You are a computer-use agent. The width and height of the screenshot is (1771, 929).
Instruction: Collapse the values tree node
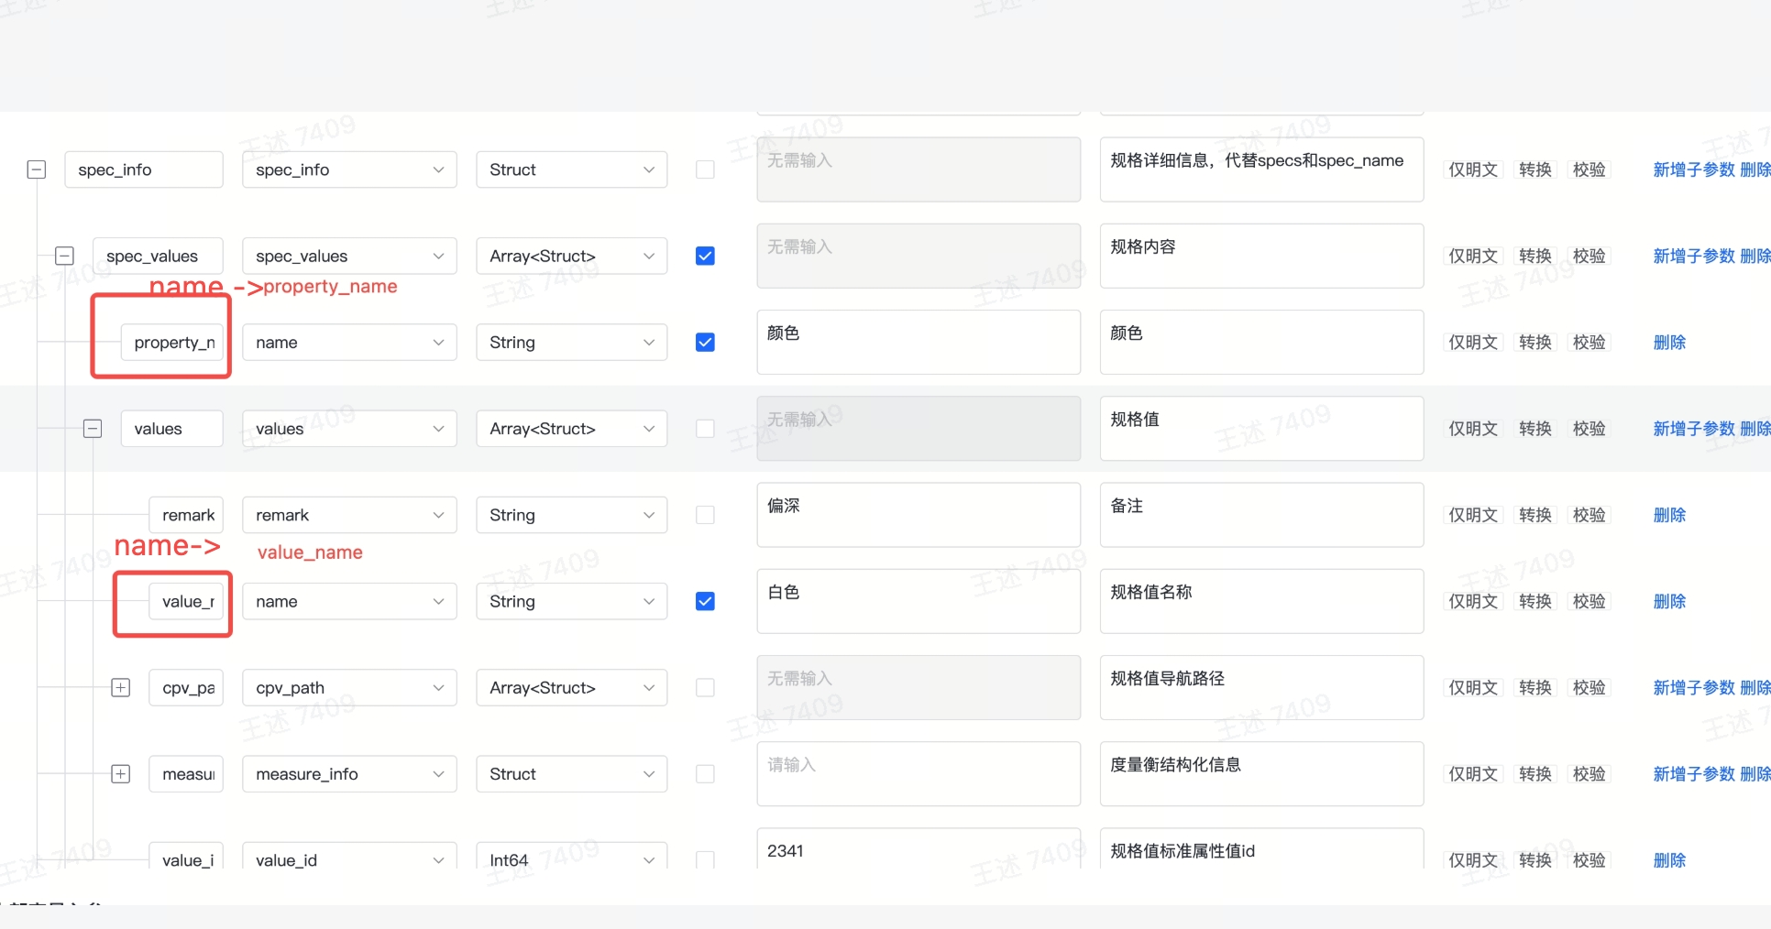coord(93,429)
